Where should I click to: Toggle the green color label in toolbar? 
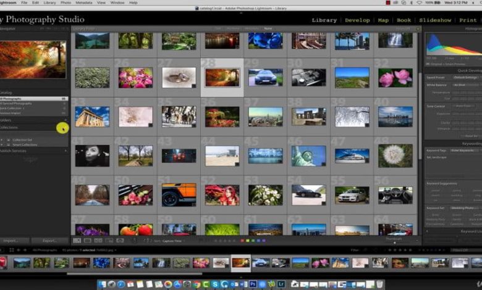click(253, 241)
